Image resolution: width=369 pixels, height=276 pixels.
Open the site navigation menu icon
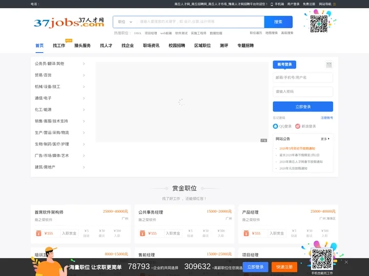click(334, 4)
